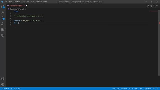Click the Prettier status item

coord(147,89)
